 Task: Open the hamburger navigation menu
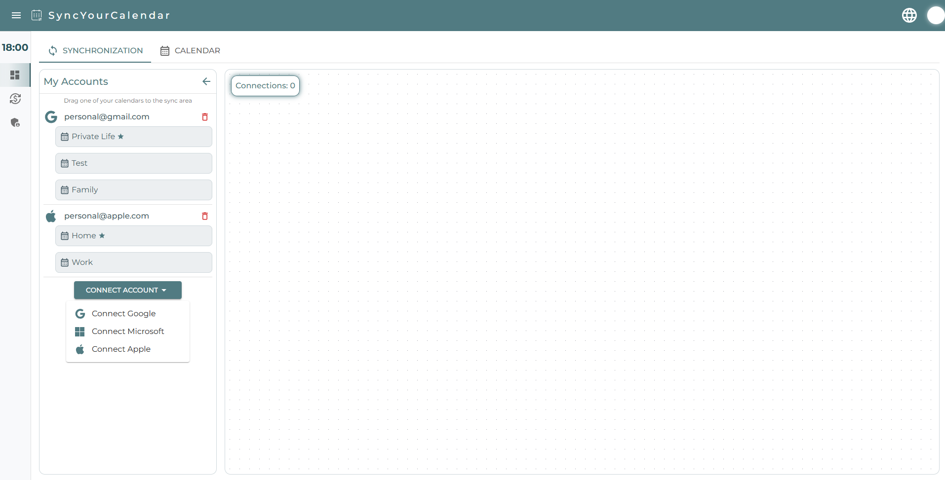pos(16,15)
